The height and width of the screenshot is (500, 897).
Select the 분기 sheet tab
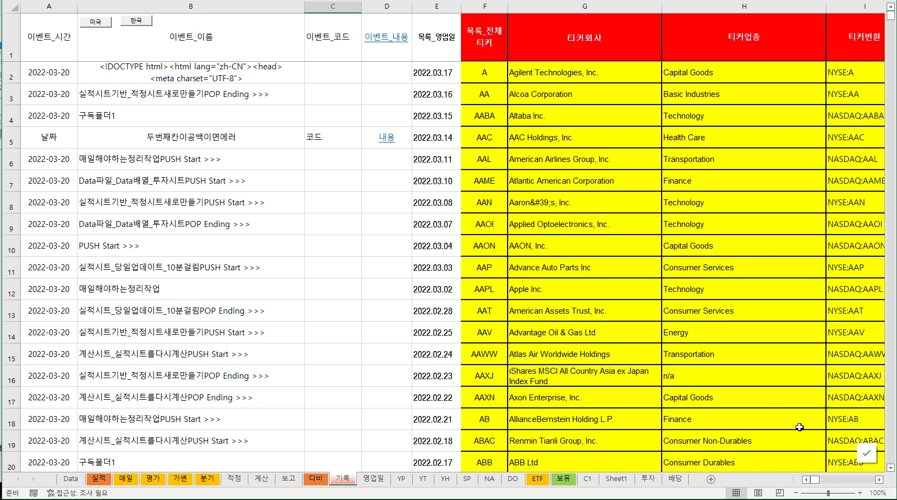[207, 479]
